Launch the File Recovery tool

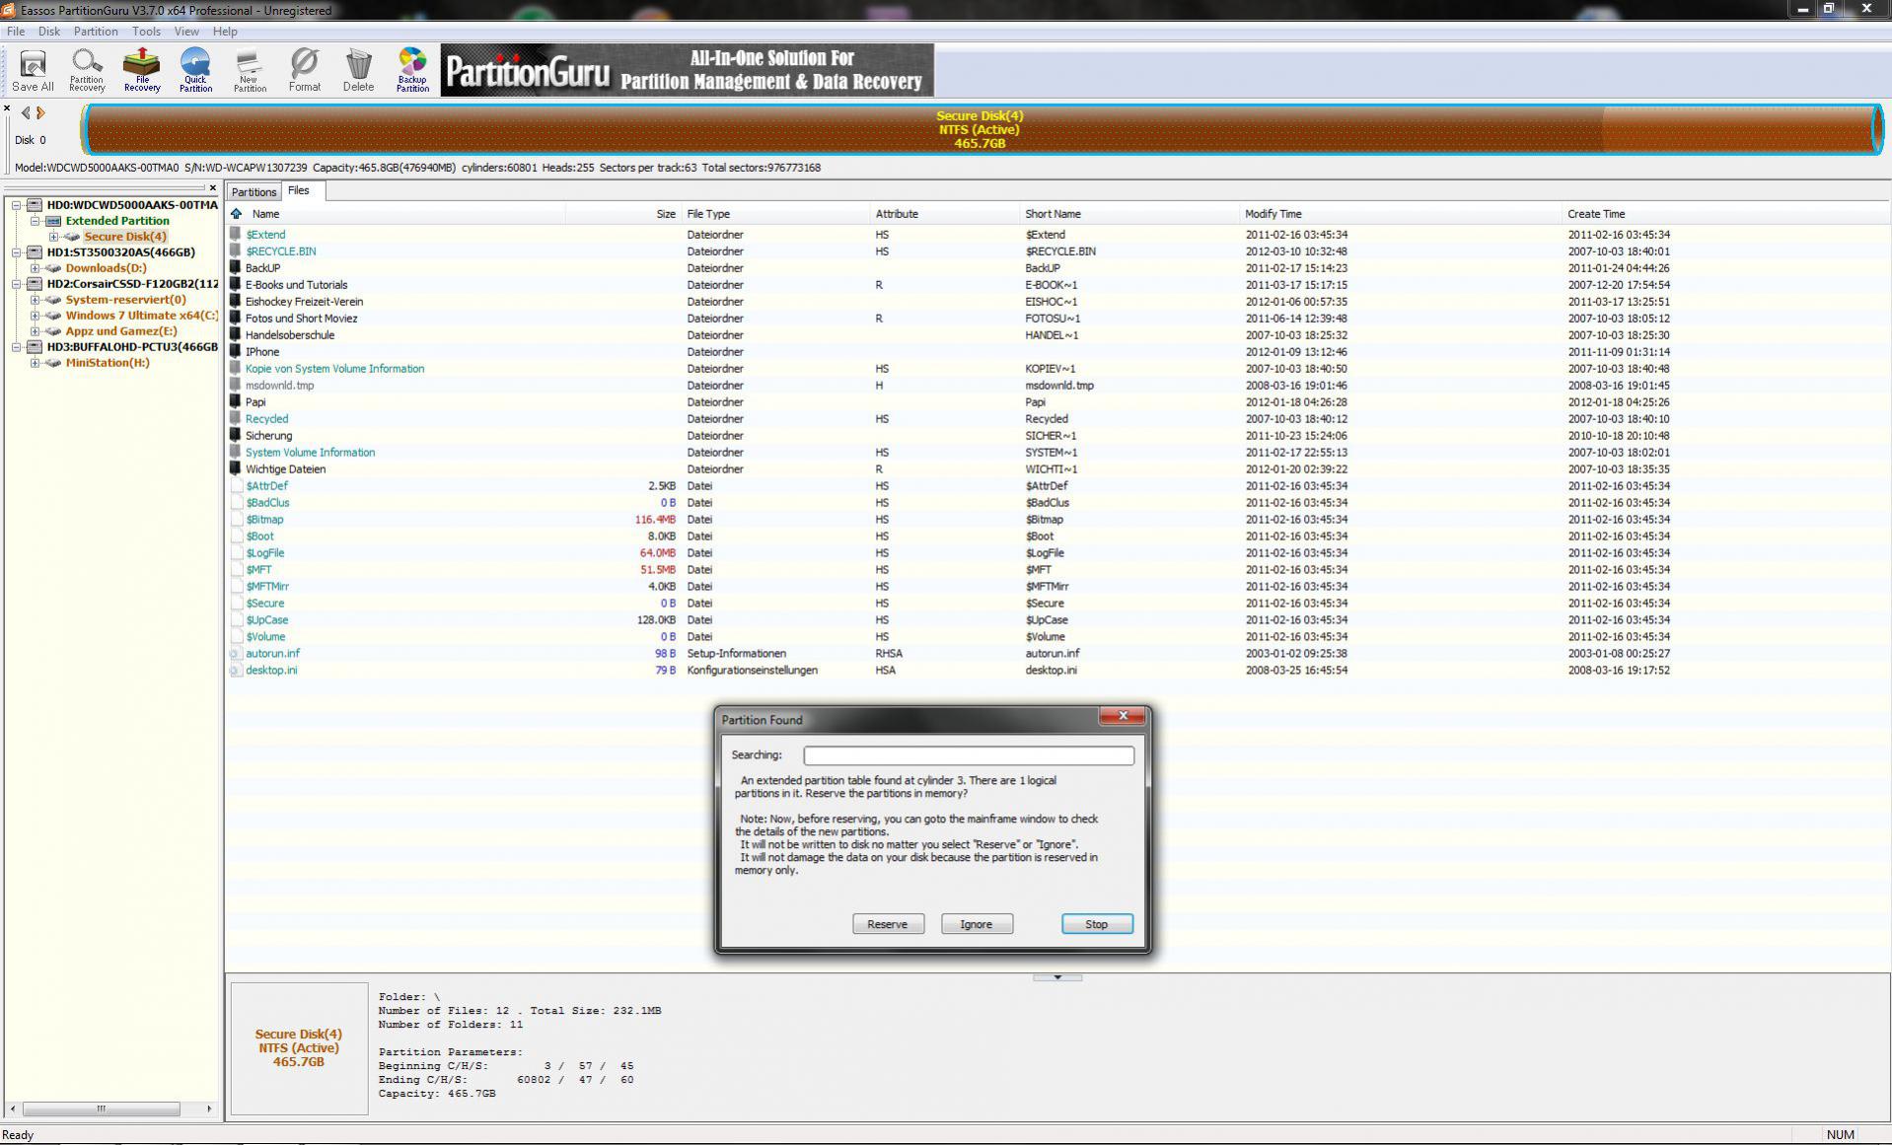[x=142, y=70]
